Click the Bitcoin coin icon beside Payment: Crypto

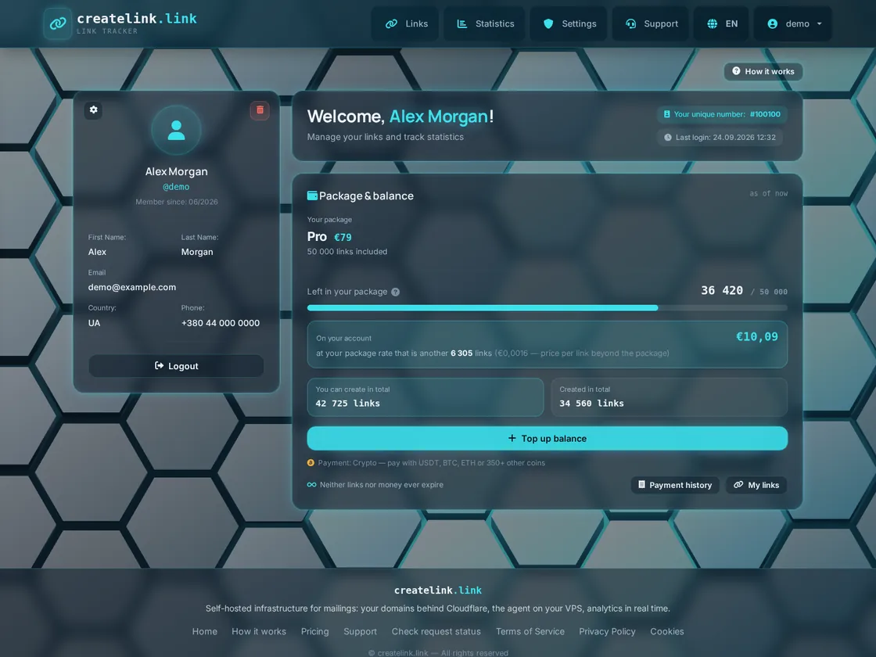pyautogui.click(x=311, y=462)
